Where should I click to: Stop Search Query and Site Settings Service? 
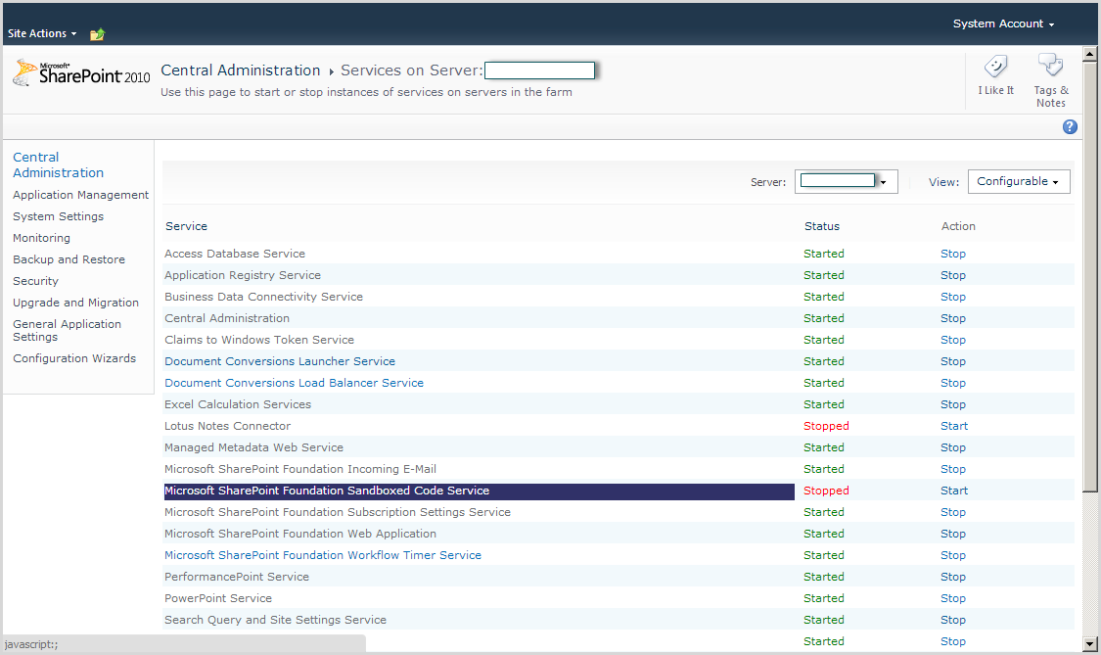[953, 620]
